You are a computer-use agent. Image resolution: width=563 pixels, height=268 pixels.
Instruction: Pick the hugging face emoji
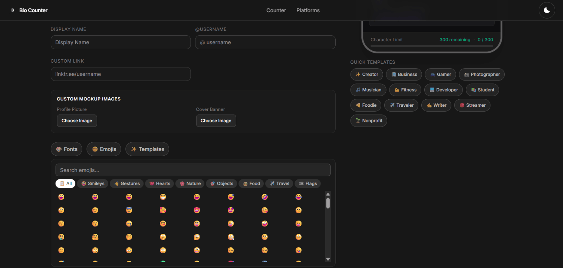(95, 237)
